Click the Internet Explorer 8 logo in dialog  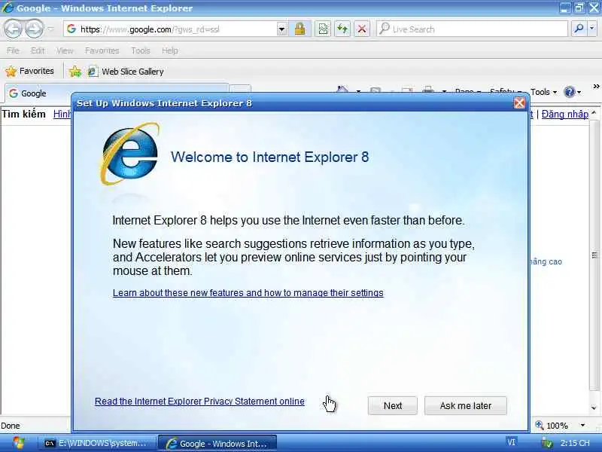click(x=129, y=154)
